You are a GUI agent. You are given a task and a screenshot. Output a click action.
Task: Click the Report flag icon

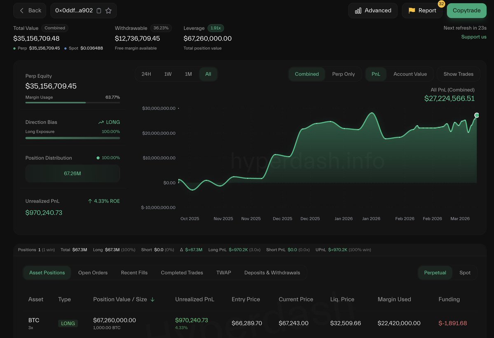click(x=412, y=11)
